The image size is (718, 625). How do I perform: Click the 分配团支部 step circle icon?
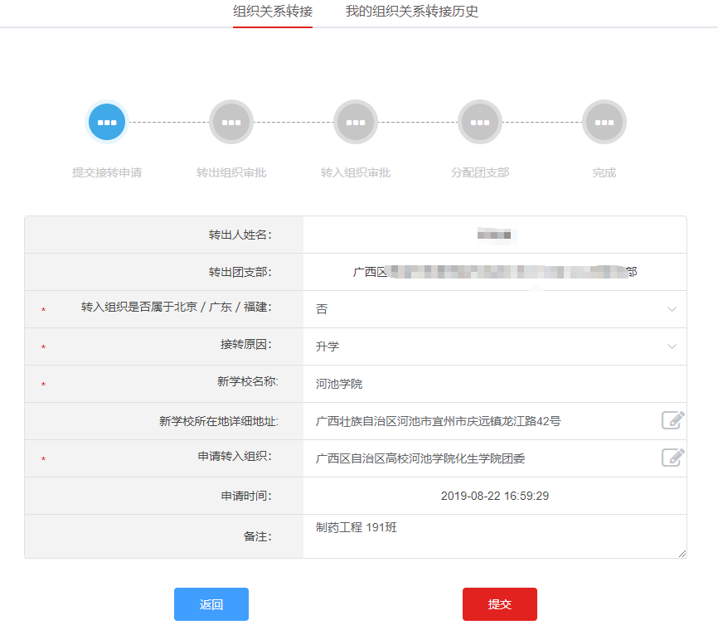(480, 122)
